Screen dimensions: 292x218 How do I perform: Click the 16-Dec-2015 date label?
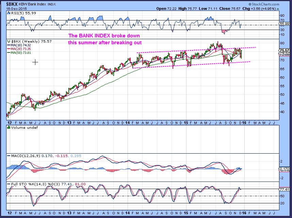[16, 9]
